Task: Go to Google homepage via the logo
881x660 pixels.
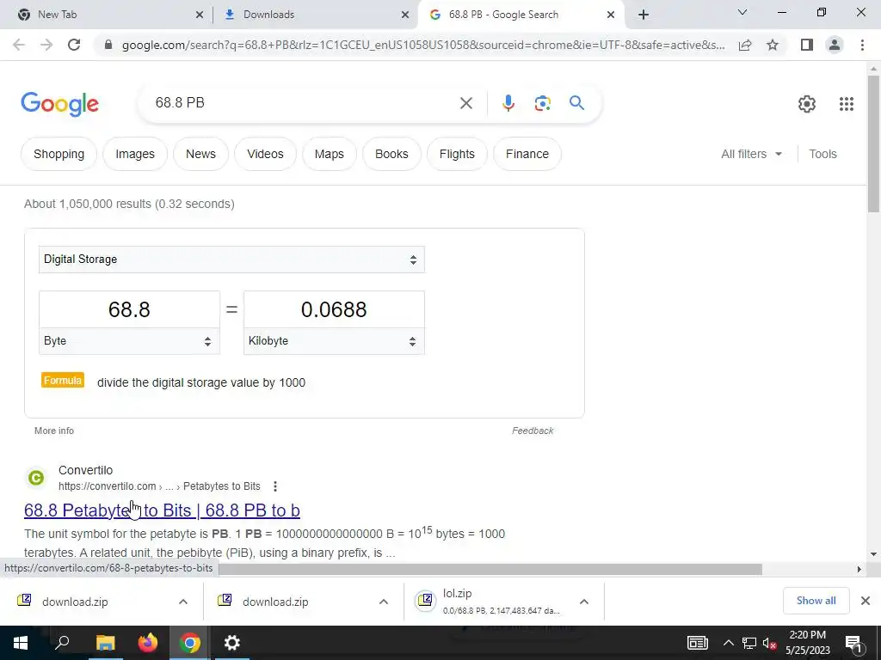Action: (59, 104)
